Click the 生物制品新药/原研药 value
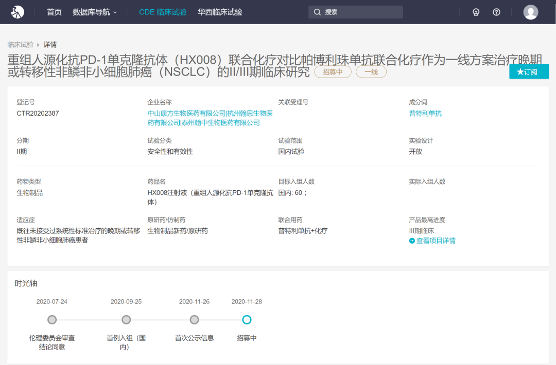Viewport: 556px width, 365px height. coord(178,231)
